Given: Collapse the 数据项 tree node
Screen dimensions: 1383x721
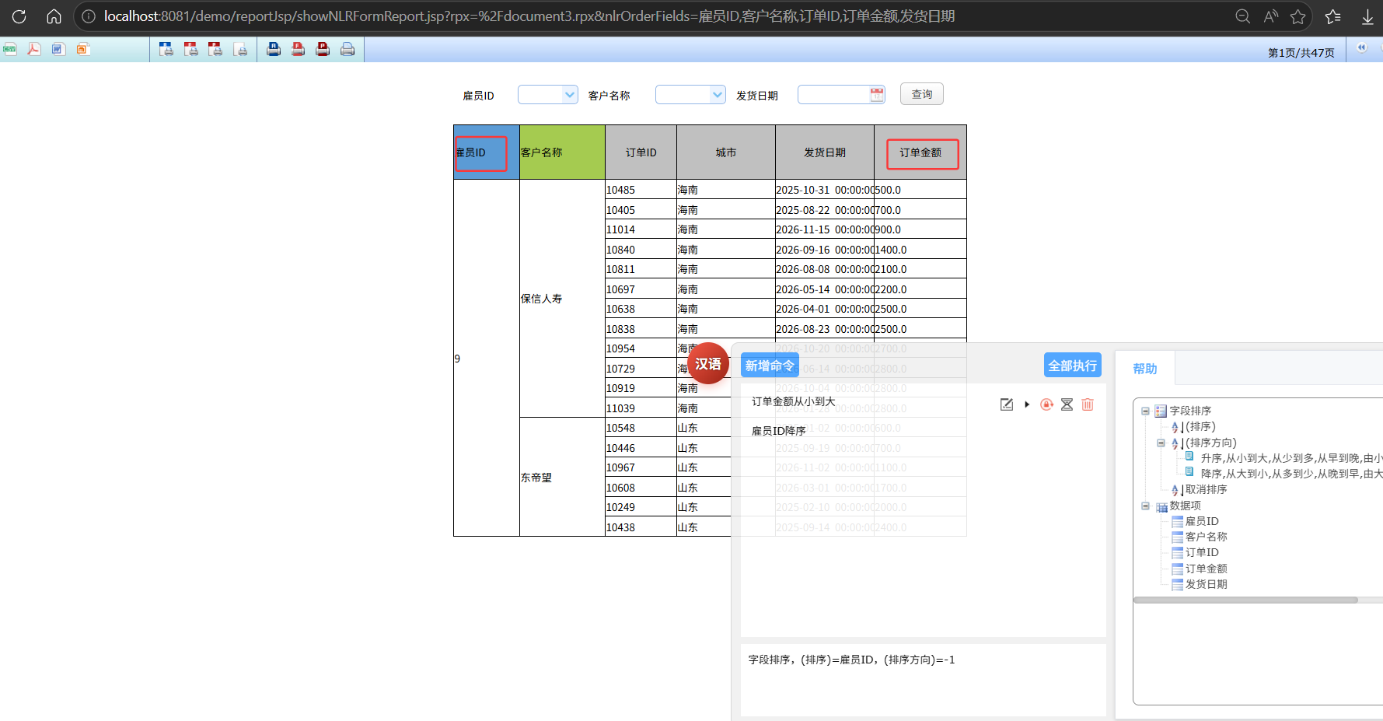Looking at the screenshot, I should 1145,506.
